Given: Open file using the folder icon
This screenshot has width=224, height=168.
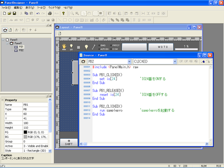Looking at the screenshot, I should coord(9,13).
